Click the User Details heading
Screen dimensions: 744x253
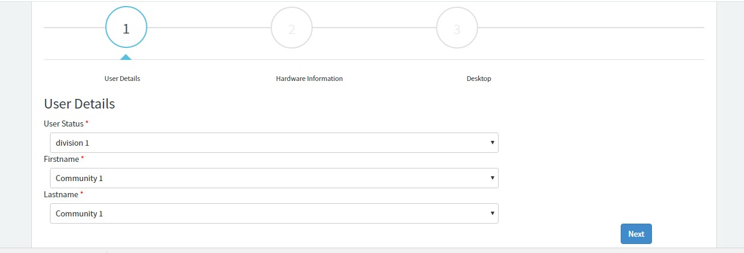(x=79, y=104)
